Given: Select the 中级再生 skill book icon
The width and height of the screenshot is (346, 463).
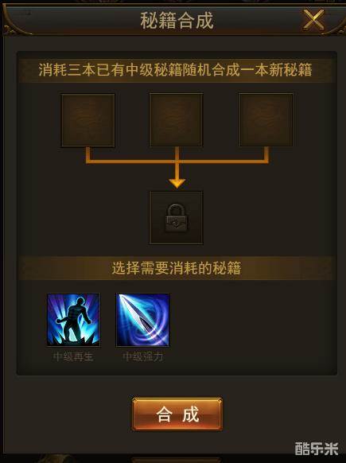Looking at the screenshot, I should point(73,320).
